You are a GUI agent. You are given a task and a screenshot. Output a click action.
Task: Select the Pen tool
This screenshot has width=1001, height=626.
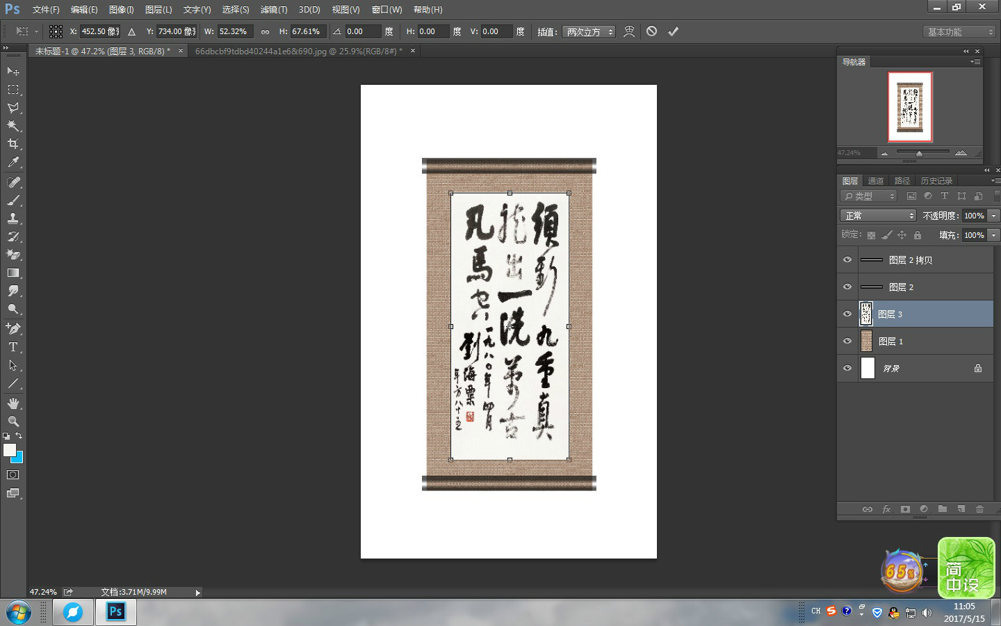[13, 328]
